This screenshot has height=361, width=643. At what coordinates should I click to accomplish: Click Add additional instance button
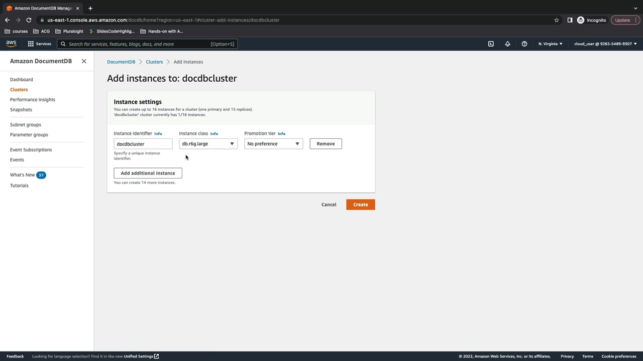tap(148, 173)
